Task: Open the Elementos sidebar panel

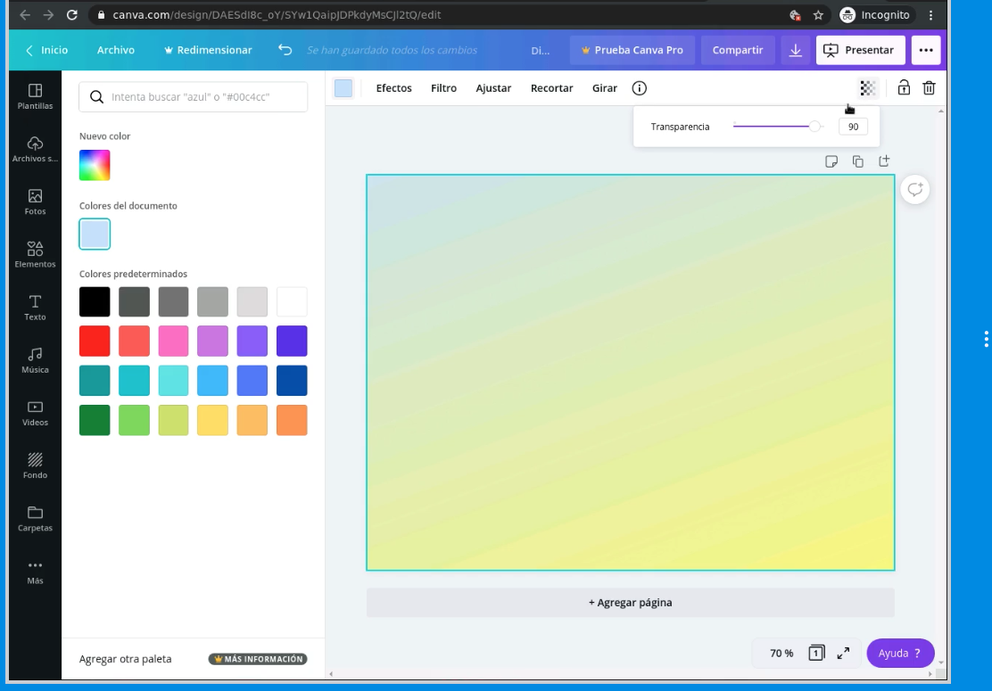Action: (x=35, y=255)
